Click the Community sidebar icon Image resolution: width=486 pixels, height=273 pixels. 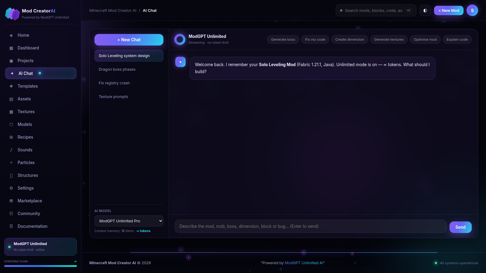click(x=11, y=214)
